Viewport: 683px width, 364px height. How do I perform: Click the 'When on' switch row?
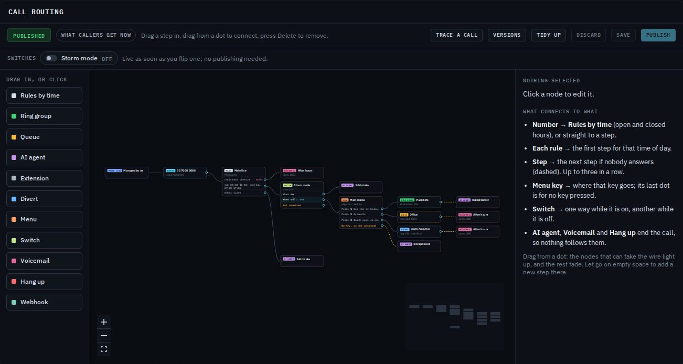pyautogui.click(x=303, y=194)
